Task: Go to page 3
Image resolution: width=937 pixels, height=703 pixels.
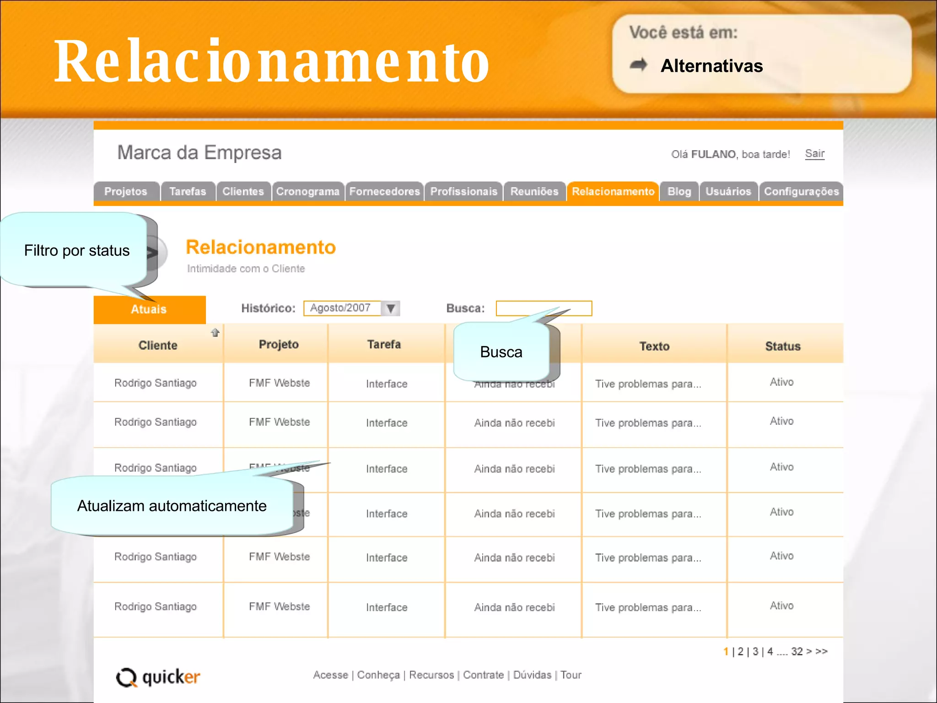Action: pos(755,651)
